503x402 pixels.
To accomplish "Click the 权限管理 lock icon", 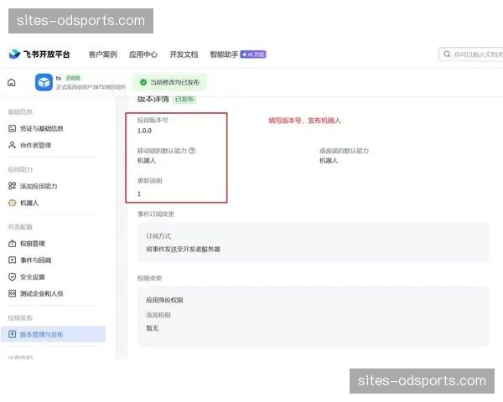I will pos(13,244).
